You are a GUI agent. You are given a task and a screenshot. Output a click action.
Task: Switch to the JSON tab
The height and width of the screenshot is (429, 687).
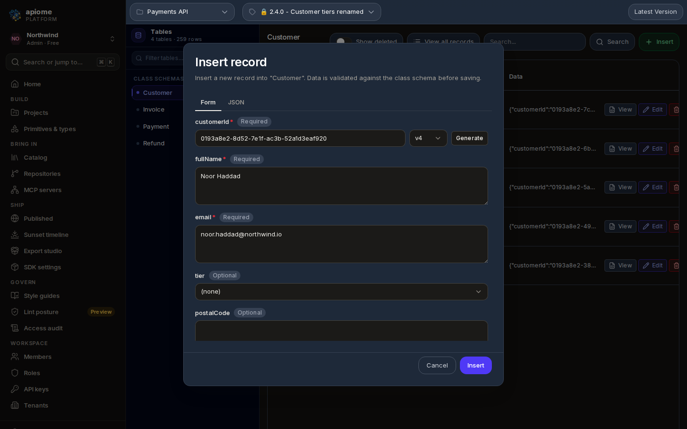tap(236, 102)
